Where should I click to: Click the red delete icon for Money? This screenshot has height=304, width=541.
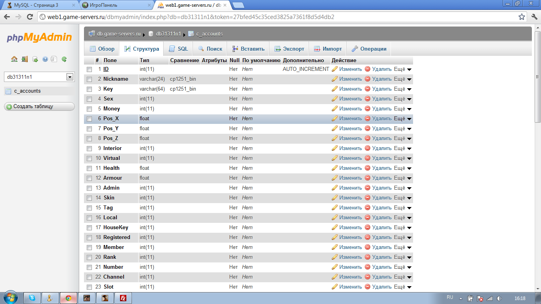[368, 109]
